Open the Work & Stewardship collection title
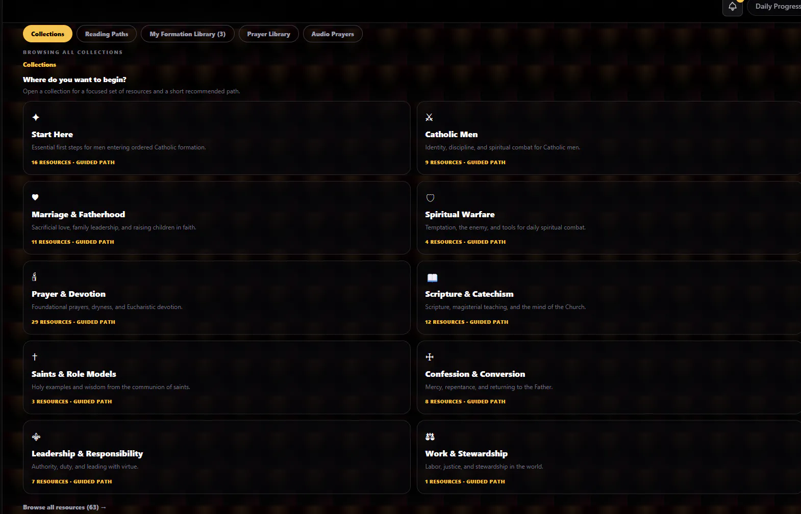801x514 pixels. [x=466, y=454]
